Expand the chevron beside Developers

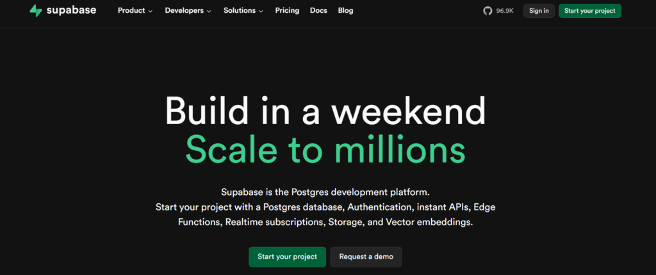click(209, 12)
